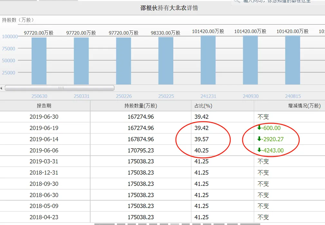Click 不变 in the 2018-06-30 row
325x225 pixels.
[x=263, y=195]
